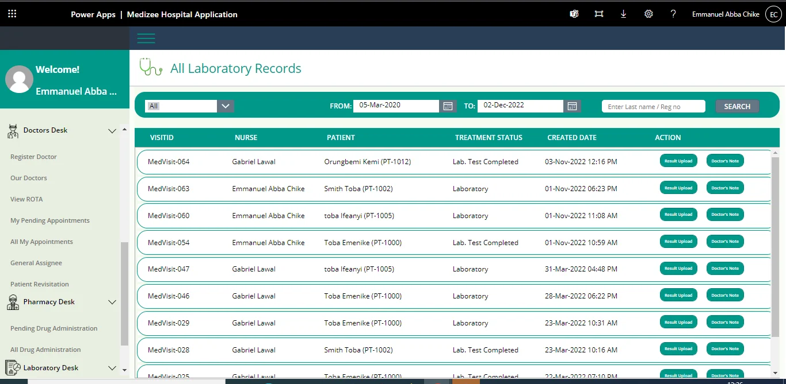
Task: Expand the Laboratory Desk chevron
Action: pyautogui.click(x=112, y=368)
